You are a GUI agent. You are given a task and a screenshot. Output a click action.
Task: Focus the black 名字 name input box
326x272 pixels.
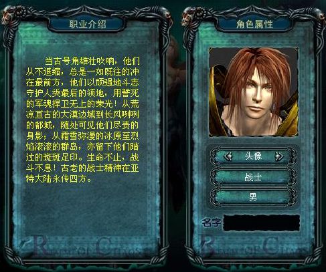coord(262,223)
